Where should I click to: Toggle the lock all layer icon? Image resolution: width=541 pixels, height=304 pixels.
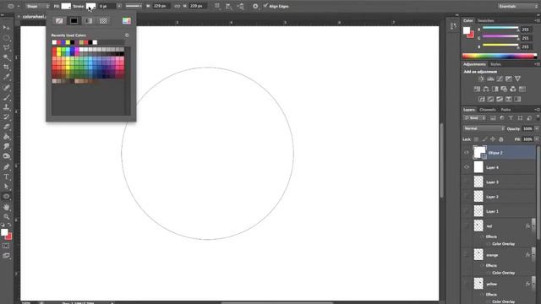(x=501, y=139)
